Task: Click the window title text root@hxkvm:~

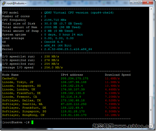Action: (x=16, y=3)
